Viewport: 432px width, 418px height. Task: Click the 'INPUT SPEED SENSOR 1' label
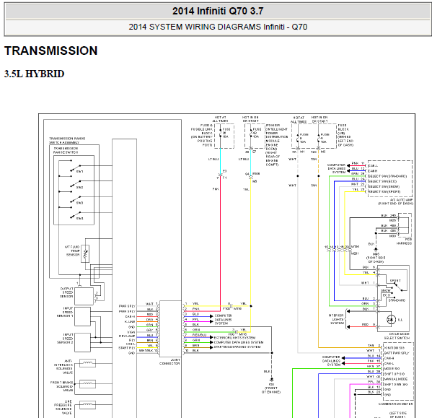[65, 312]
